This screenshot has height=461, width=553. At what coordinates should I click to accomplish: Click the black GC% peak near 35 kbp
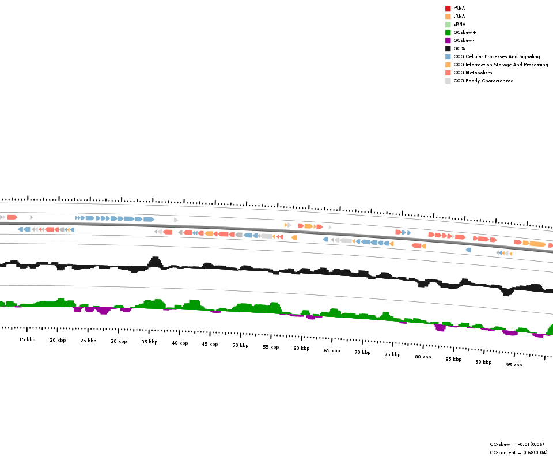155,263
